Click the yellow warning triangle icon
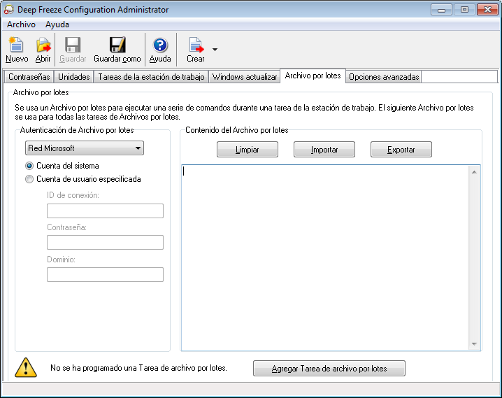The image size is (502, 398). (x=26, y=367)
